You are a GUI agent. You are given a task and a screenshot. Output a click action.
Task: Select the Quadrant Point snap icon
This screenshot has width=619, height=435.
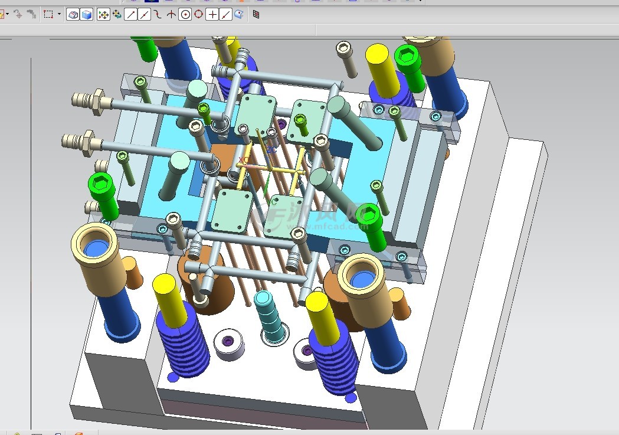198,14
